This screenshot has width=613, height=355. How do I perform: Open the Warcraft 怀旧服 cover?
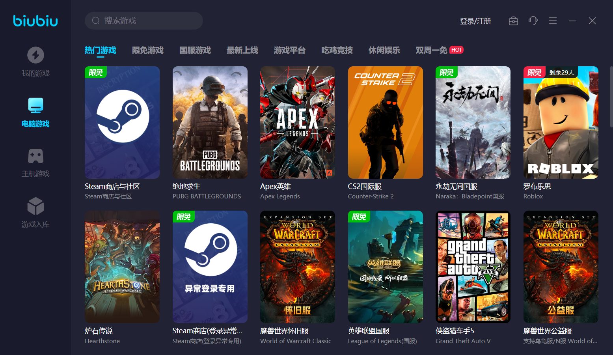click(x=298, y=267)
